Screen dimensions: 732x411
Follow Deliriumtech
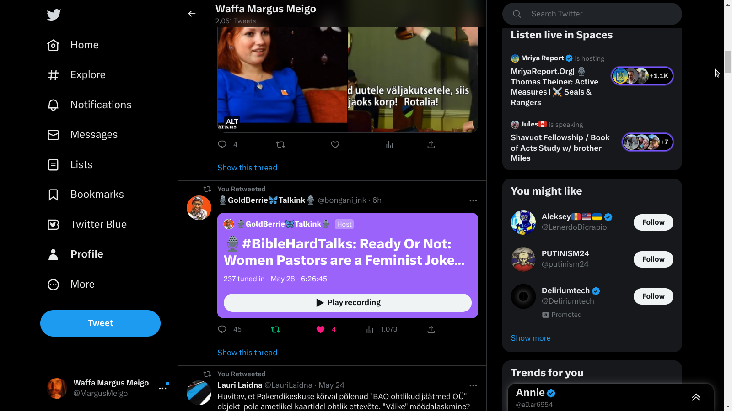[653, 296]
